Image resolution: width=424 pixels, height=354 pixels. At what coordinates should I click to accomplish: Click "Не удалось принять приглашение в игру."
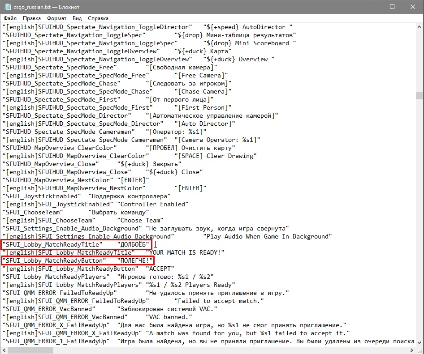click(x=217, y=293)
